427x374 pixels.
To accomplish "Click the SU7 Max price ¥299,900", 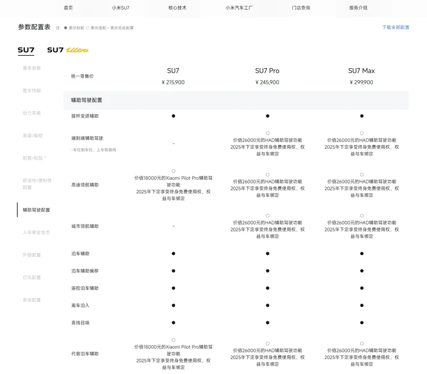I will point(361,82).
